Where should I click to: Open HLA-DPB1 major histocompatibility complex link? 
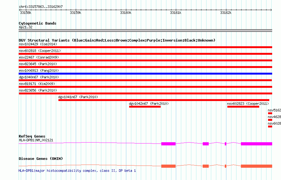(x=77, y=171)
